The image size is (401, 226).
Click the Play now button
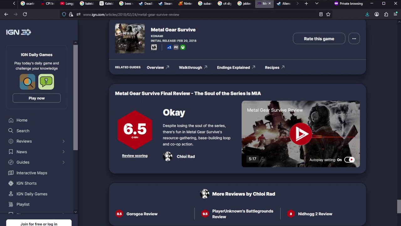tap(37, 98)
